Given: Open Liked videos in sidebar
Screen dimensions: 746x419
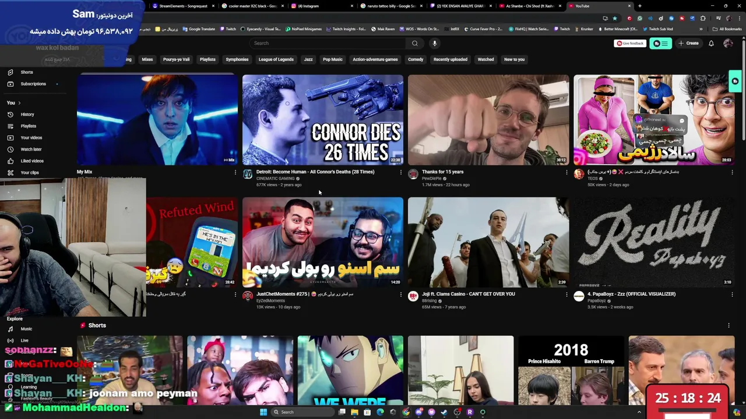Looking at the screenshot, I should coord(31,161).
